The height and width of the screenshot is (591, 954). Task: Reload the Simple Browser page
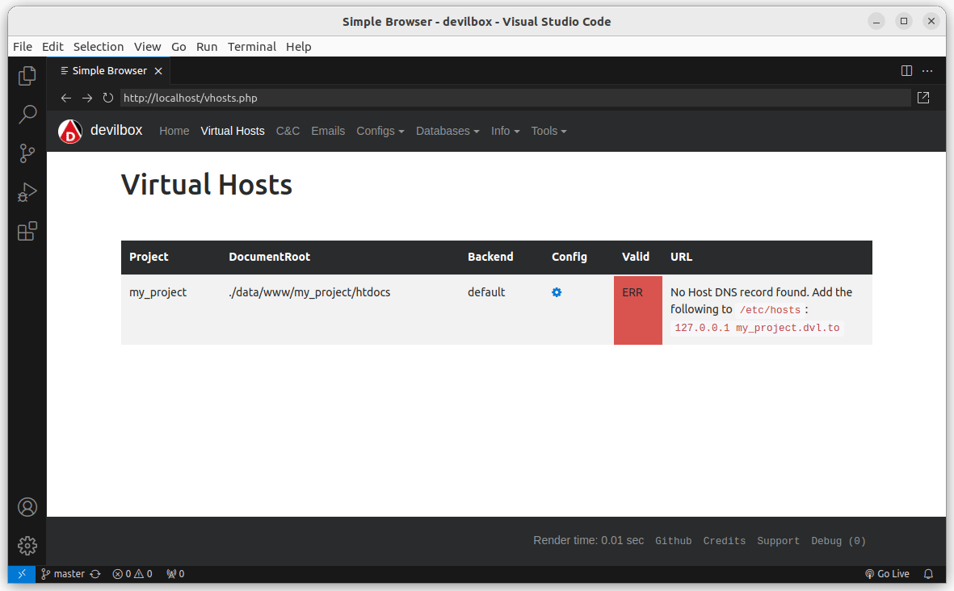pyautogui.click(x=108, y=98)
